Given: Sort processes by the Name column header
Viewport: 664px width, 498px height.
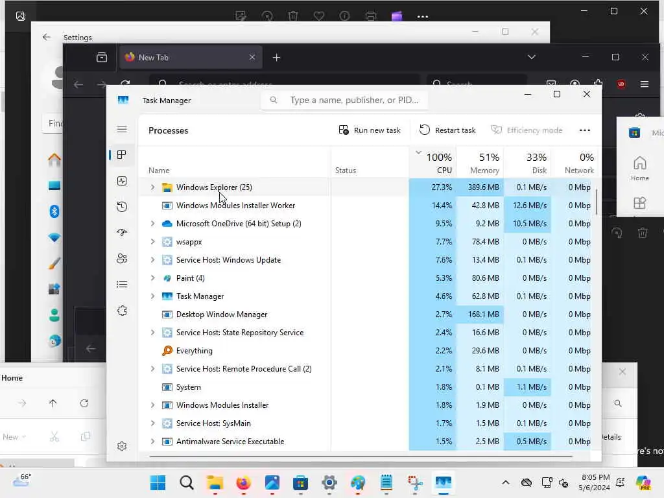Looking at the screenshot, I should click(x=235, y=163).
